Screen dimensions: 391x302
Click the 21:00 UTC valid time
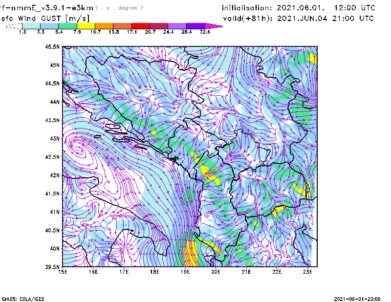[x=353, y=19]
